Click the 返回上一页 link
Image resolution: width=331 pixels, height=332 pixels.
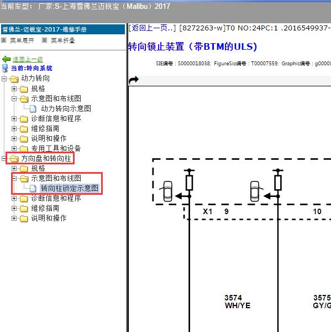point(152,28)
